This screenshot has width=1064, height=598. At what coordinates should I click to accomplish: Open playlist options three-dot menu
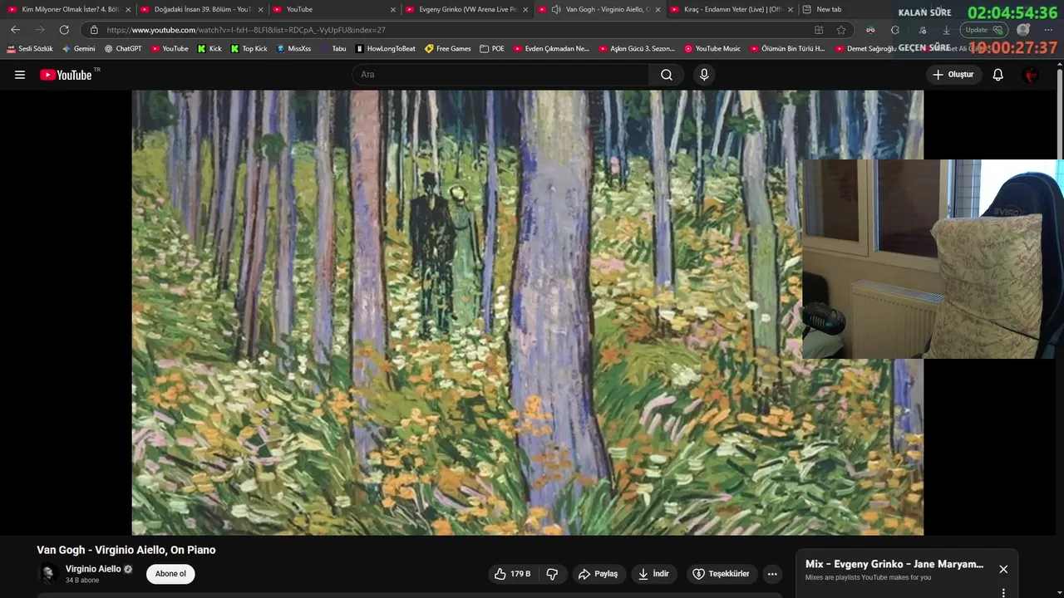tap(1003, 593)
